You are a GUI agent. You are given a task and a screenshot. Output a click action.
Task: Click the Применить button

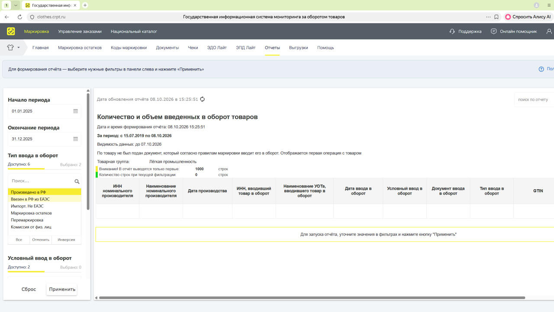pos(62,289)
